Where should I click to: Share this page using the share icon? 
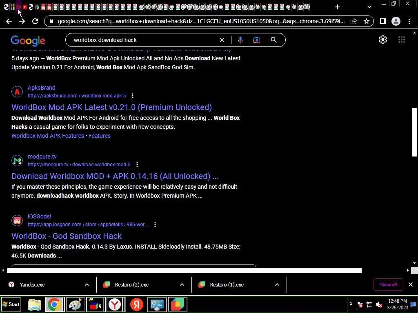[354, 21]
